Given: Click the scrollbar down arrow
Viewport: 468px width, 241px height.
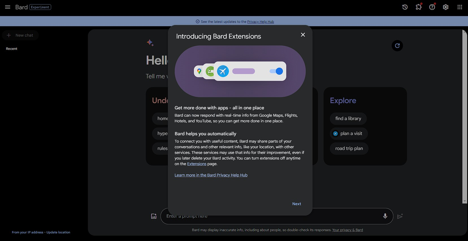Looking at the screenshot, I should click(x=465, y=201).
